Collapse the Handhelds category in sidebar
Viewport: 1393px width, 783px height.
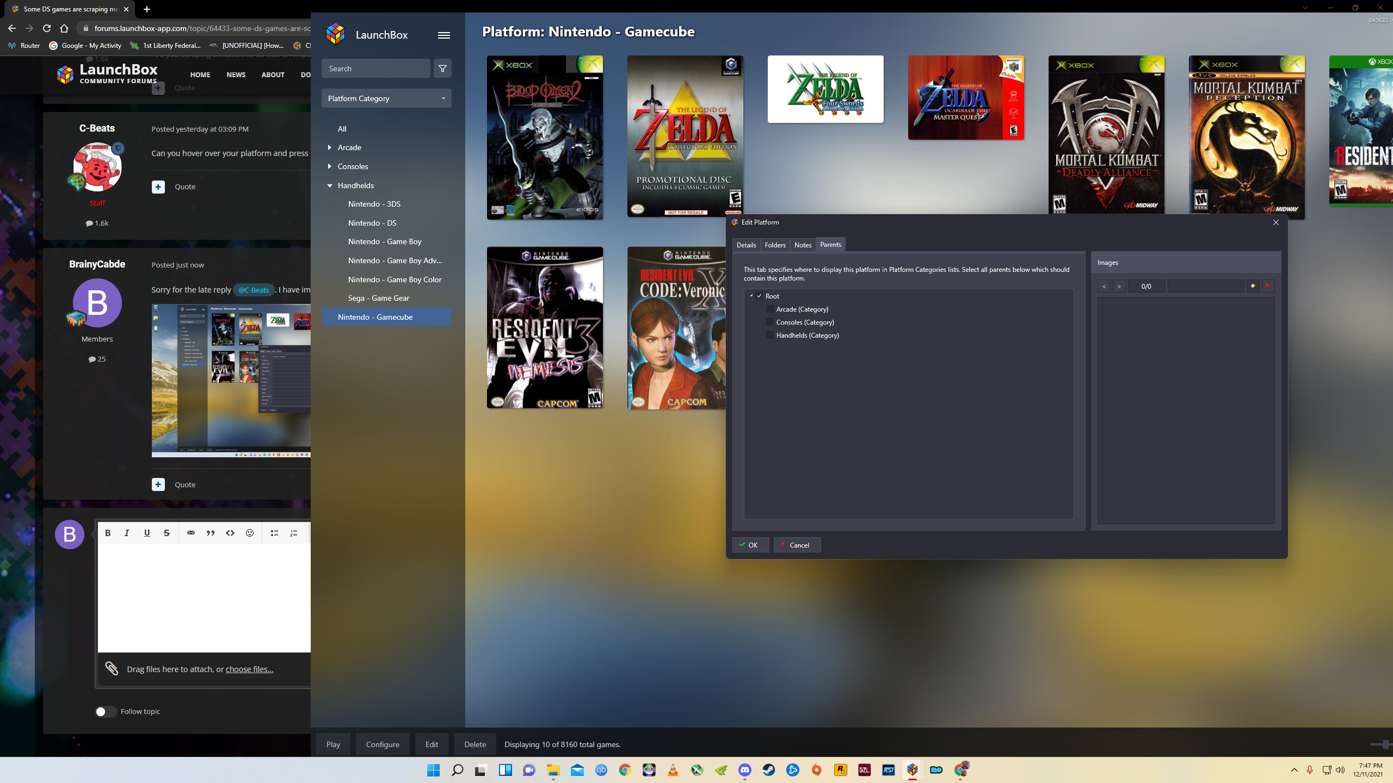(330, 185)
